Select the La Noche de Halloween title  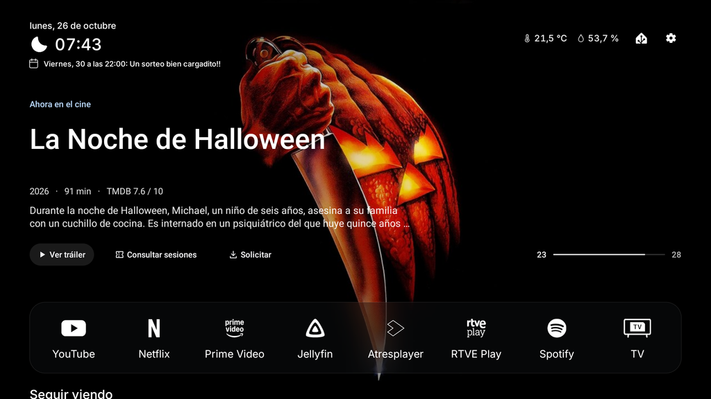coord(177,139)
